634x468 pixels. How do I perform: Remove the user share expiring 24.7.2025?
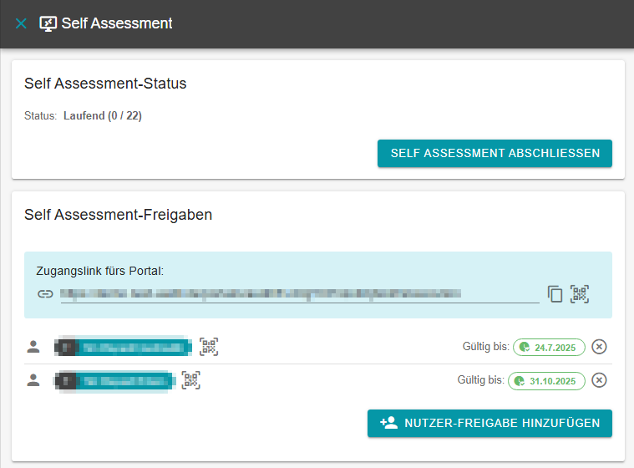[599, 347]
